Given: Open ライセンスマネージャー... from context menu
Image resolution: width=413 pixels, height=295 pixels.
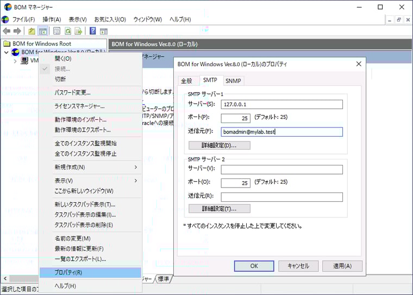Looking at the screenshot, I should (x=91, y=106).
